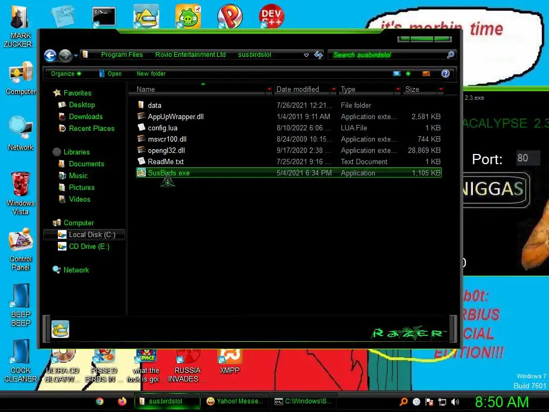Select the Network desktop icon
The height and width of the screenshot is (412, 549).
[21, 133]
